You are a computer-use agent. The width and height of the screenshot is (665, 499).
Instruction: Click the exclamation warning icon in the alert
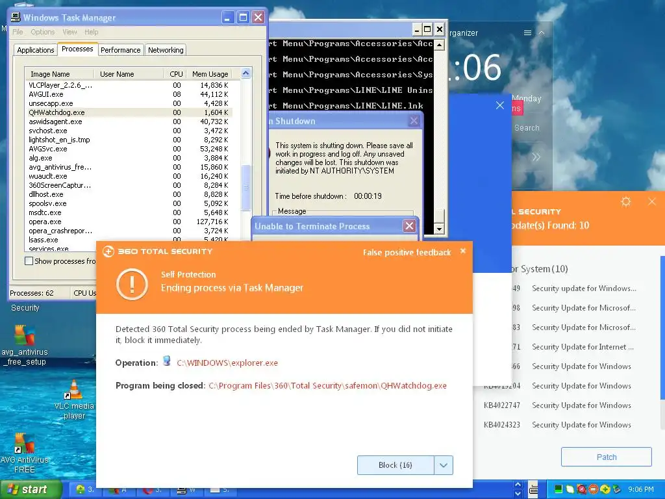click(x=132, y=285)
